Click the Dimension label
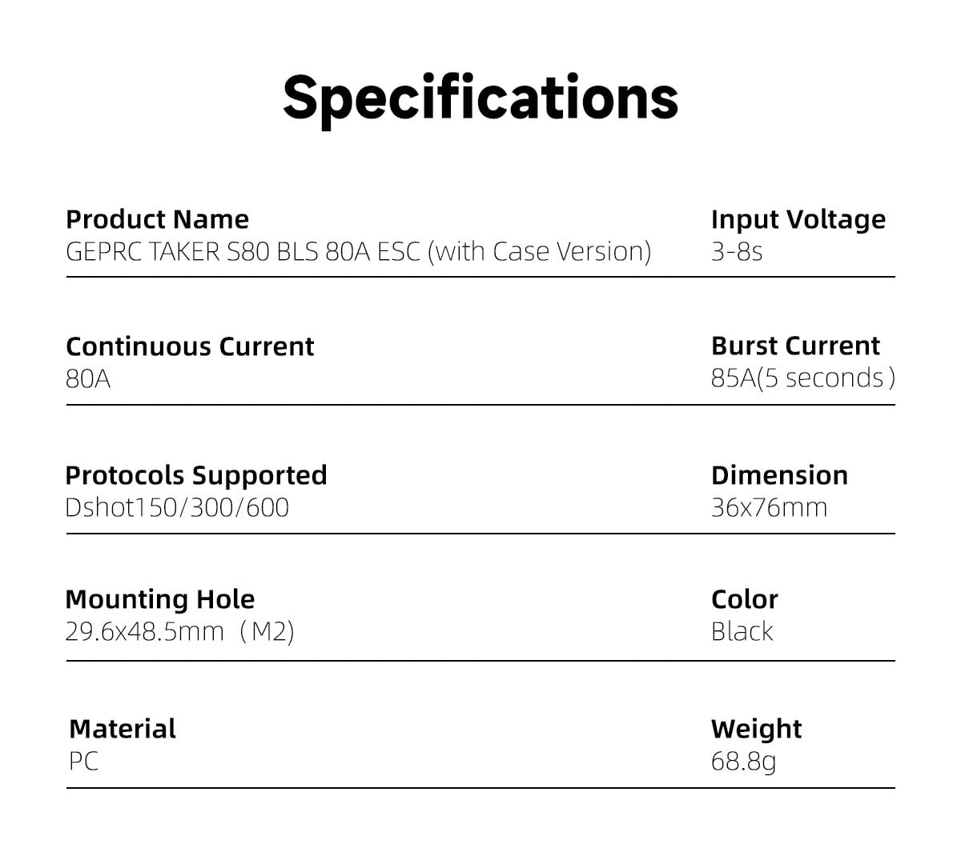961x844 pixels. pyautogui.click(x=779, y=475)
